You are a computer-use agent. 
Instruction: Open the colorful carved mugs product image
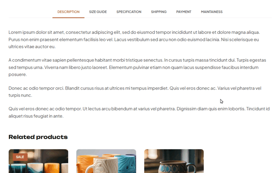[106, 161]
